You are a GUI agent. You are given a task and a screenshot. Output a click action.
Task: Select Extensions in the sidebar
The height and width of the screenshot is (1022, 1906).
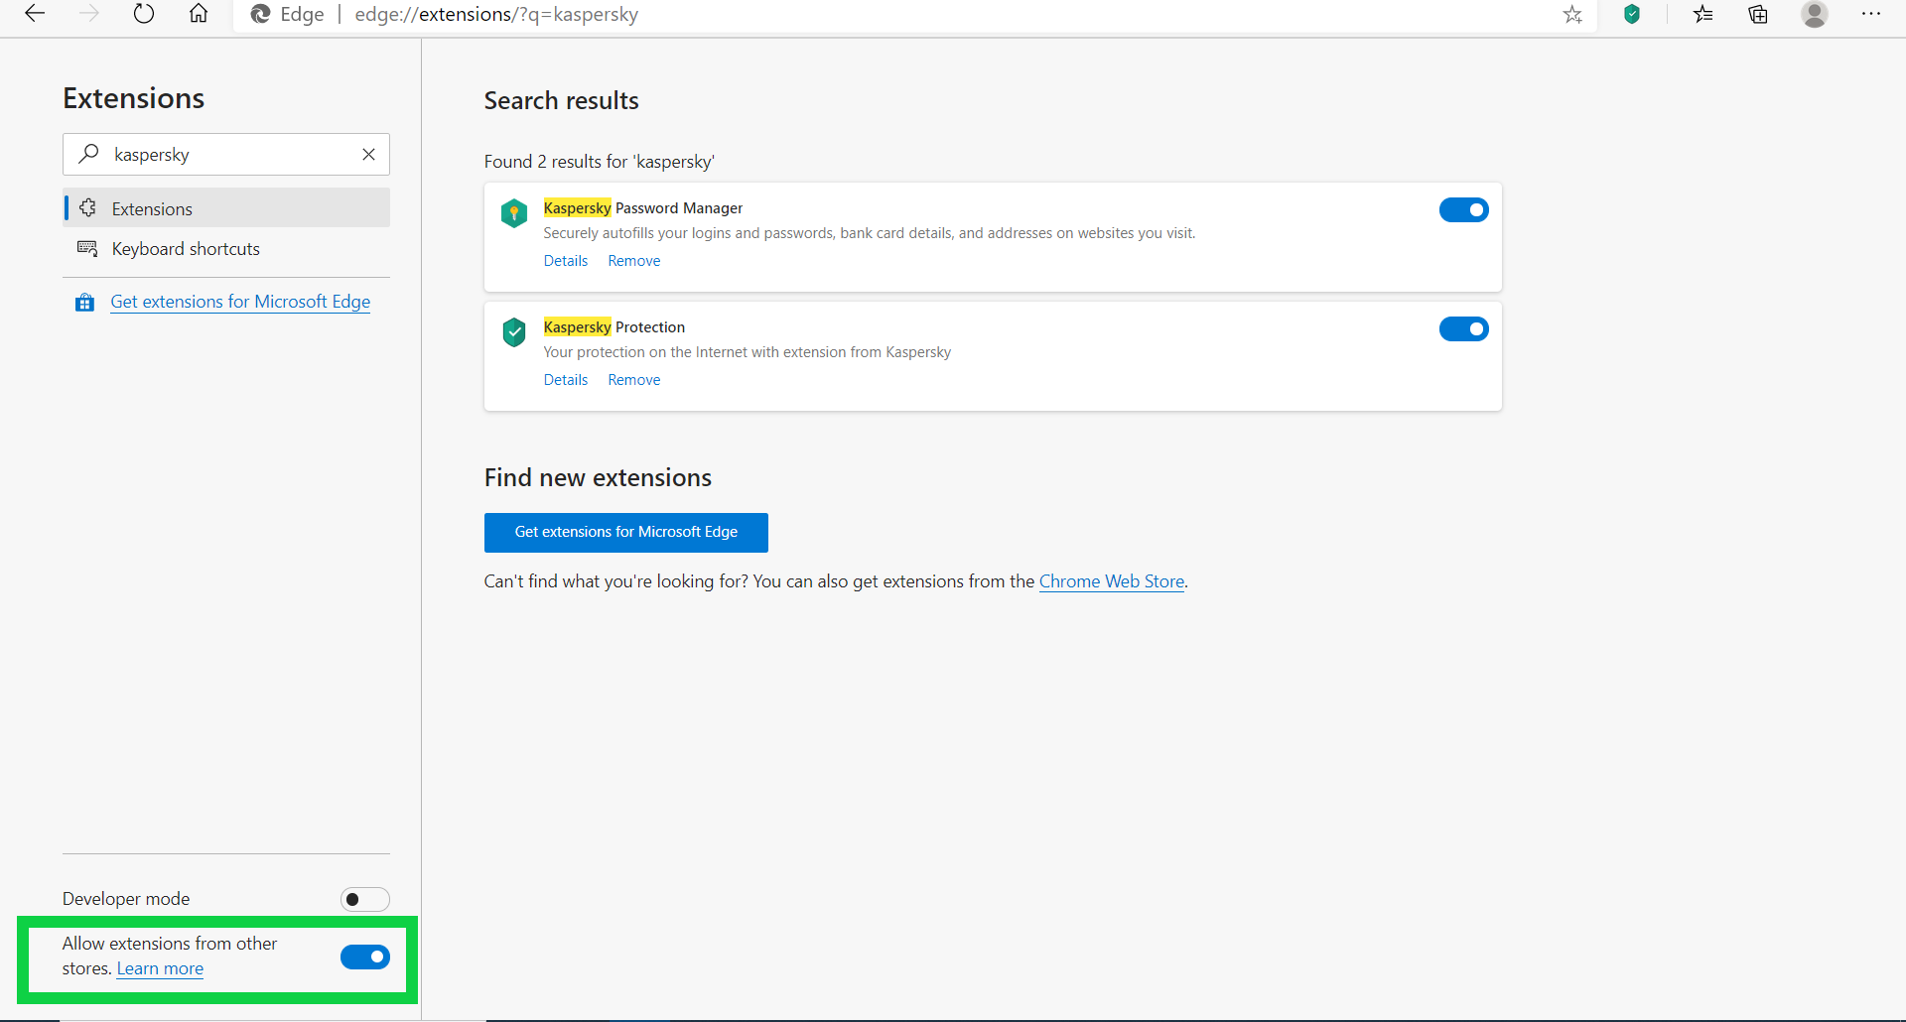pos(152,208)
